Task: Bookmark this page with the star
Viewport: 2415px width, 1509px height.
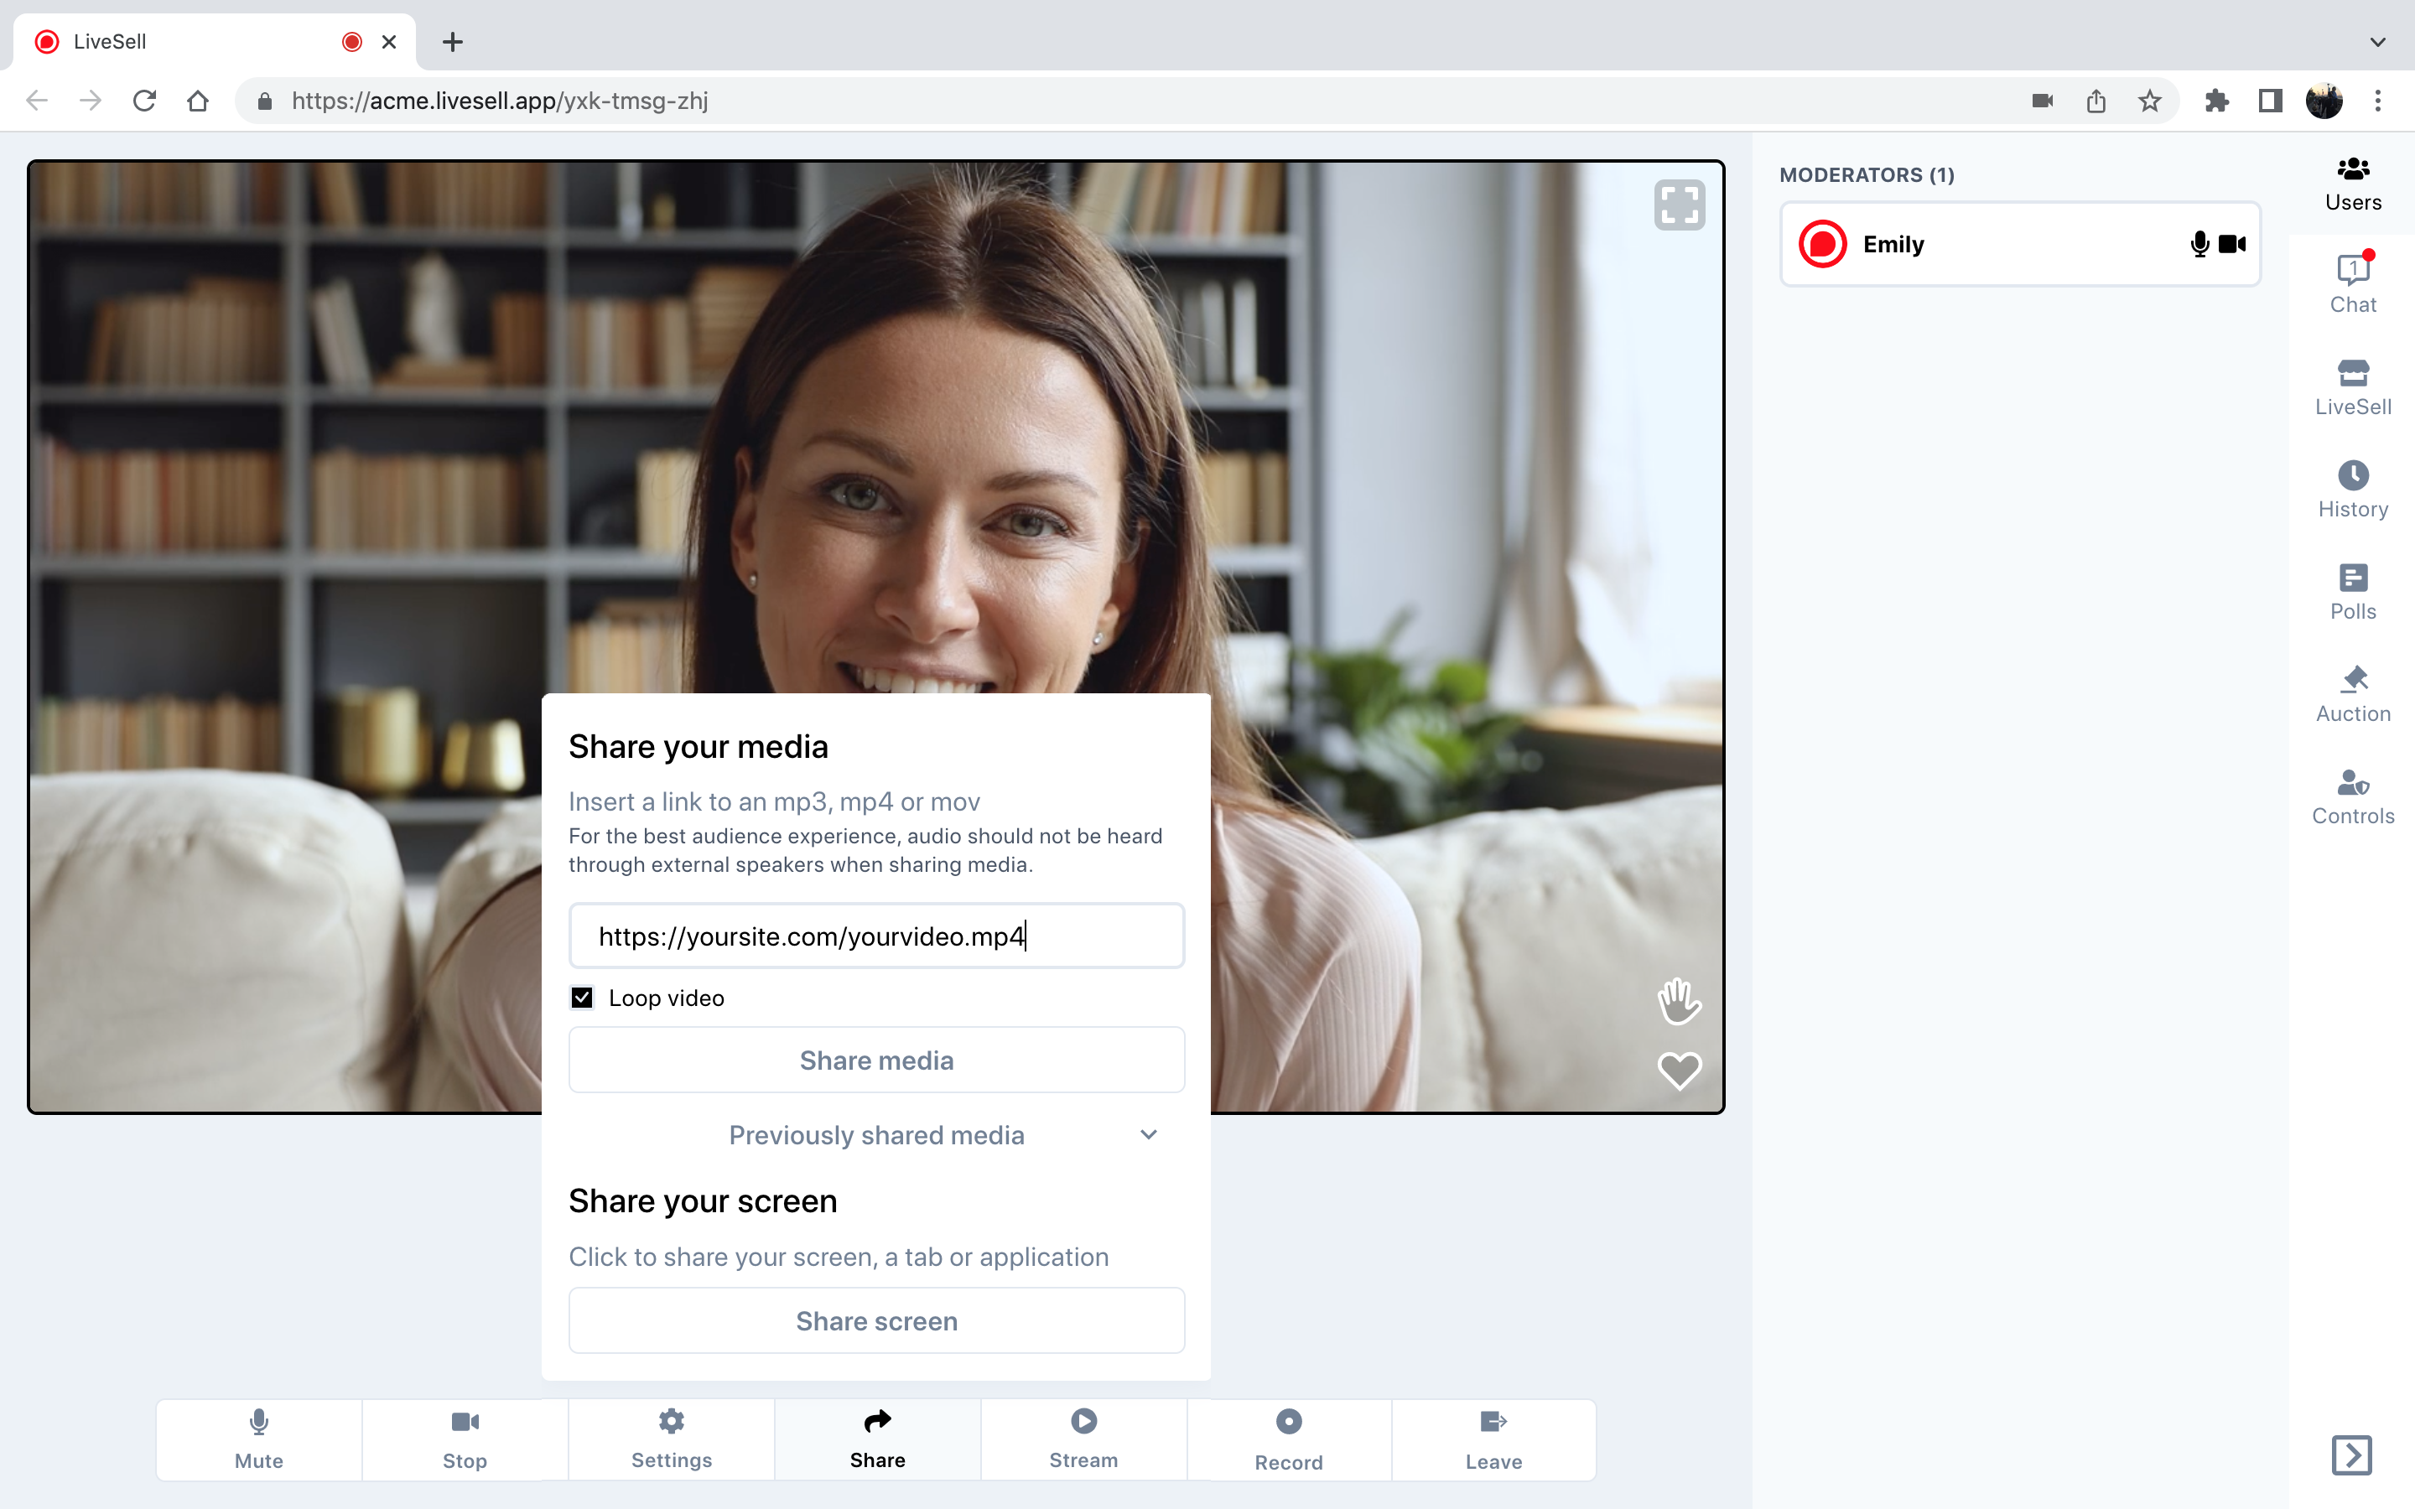Action: click(x=2149, y=101)
